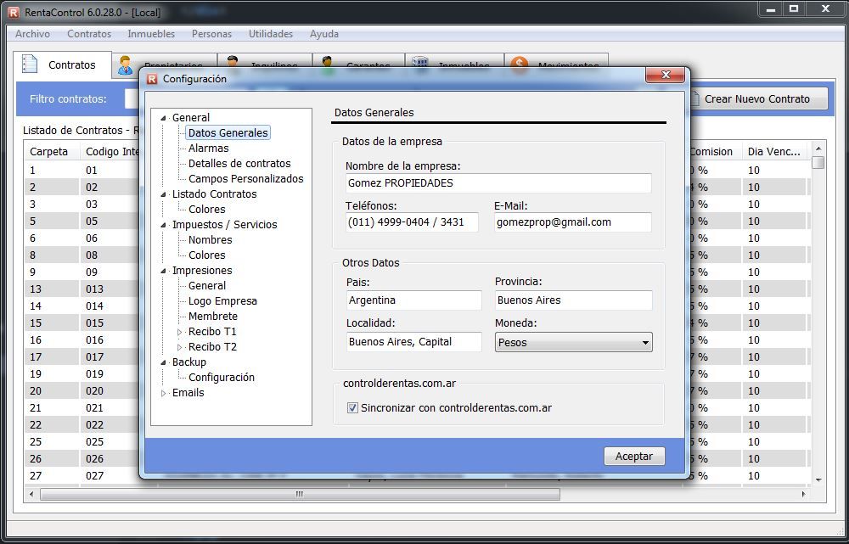The image size is (849, 544).
Task: Collapse the Listado Contratos tree node
Action: tap(164, 194)
